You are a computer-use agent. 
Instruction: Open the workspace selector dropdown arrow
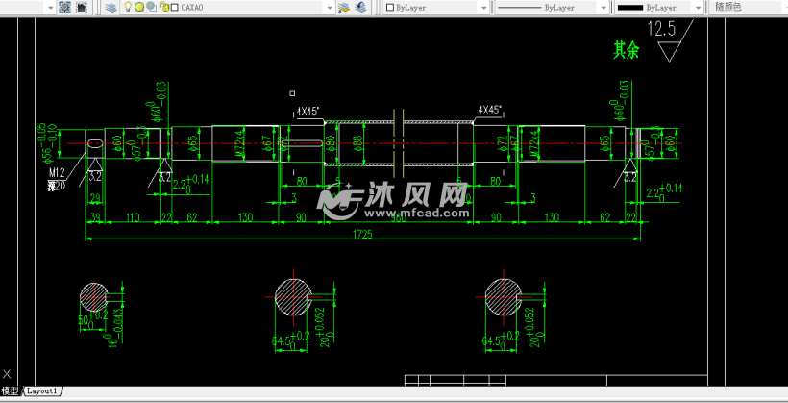(49, 7)
